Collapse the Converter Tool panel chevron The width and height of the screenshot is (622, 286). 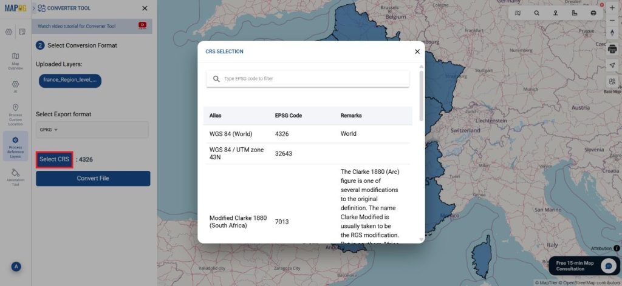pyautogui.click(x=34, y=8)
